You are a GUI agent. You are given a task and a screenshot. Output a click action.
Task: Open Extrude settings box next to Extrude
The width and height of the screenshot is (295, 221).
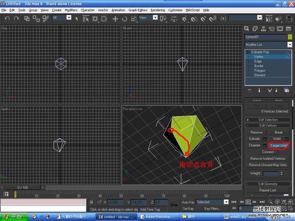click(264, 139)
